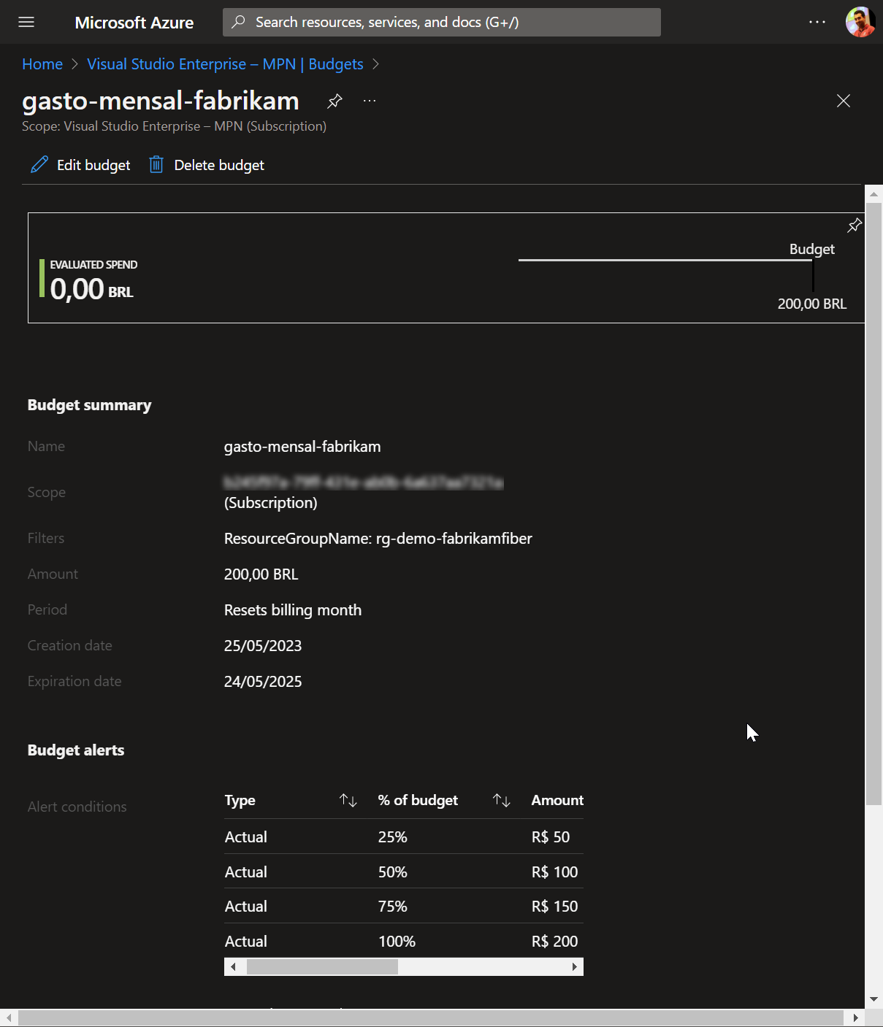Click the 0,00 BRL evaluated spend value
Screen dimensions: 883x1027
click(x=92, y=290)
